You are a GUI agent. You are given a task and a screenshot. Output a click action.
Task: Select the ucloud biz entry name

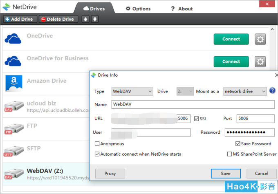click(41, 103)
